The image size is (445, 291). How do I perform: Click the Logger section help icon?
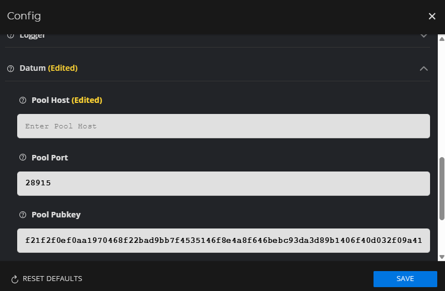point(10,36)
